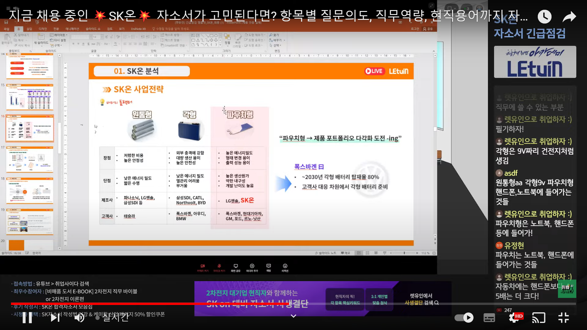Image resolution: width=587 pixels, height=330 pixels.
Task: Skip to the next video
Action: [55, 318]
